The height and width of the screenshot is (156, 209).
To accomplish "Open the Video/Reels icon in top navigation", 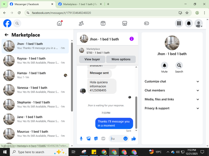I will pyautogui.click(x=103, y=23).
